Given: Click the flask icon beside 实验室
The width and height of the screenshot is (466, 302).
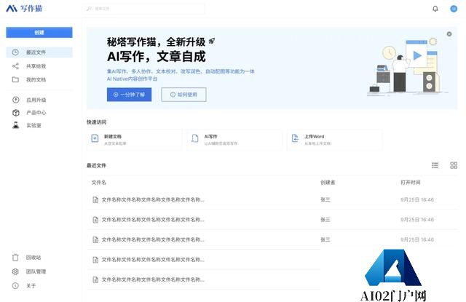Looking at the screenshot, I should coord(16,125).
